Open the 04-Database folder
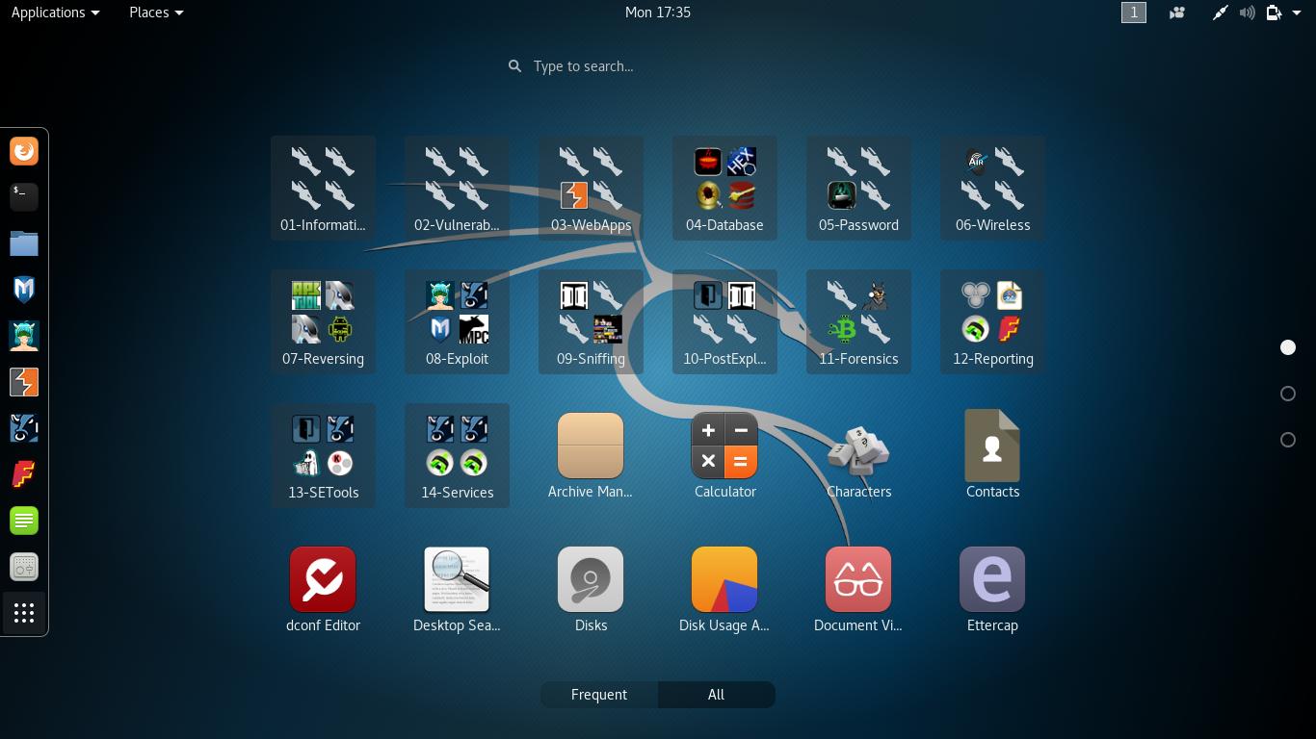The height and width of the screenshot is (739, 1316). 724,188
